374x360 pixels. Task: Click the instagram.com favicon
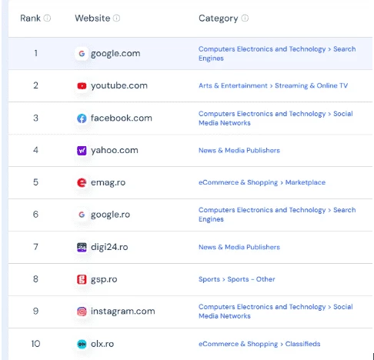point(82,312)
